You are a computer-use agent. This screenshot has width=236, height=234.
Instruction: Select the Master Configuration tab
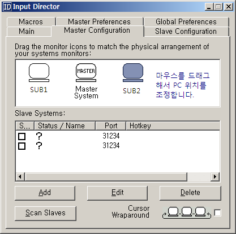(97, 31)
